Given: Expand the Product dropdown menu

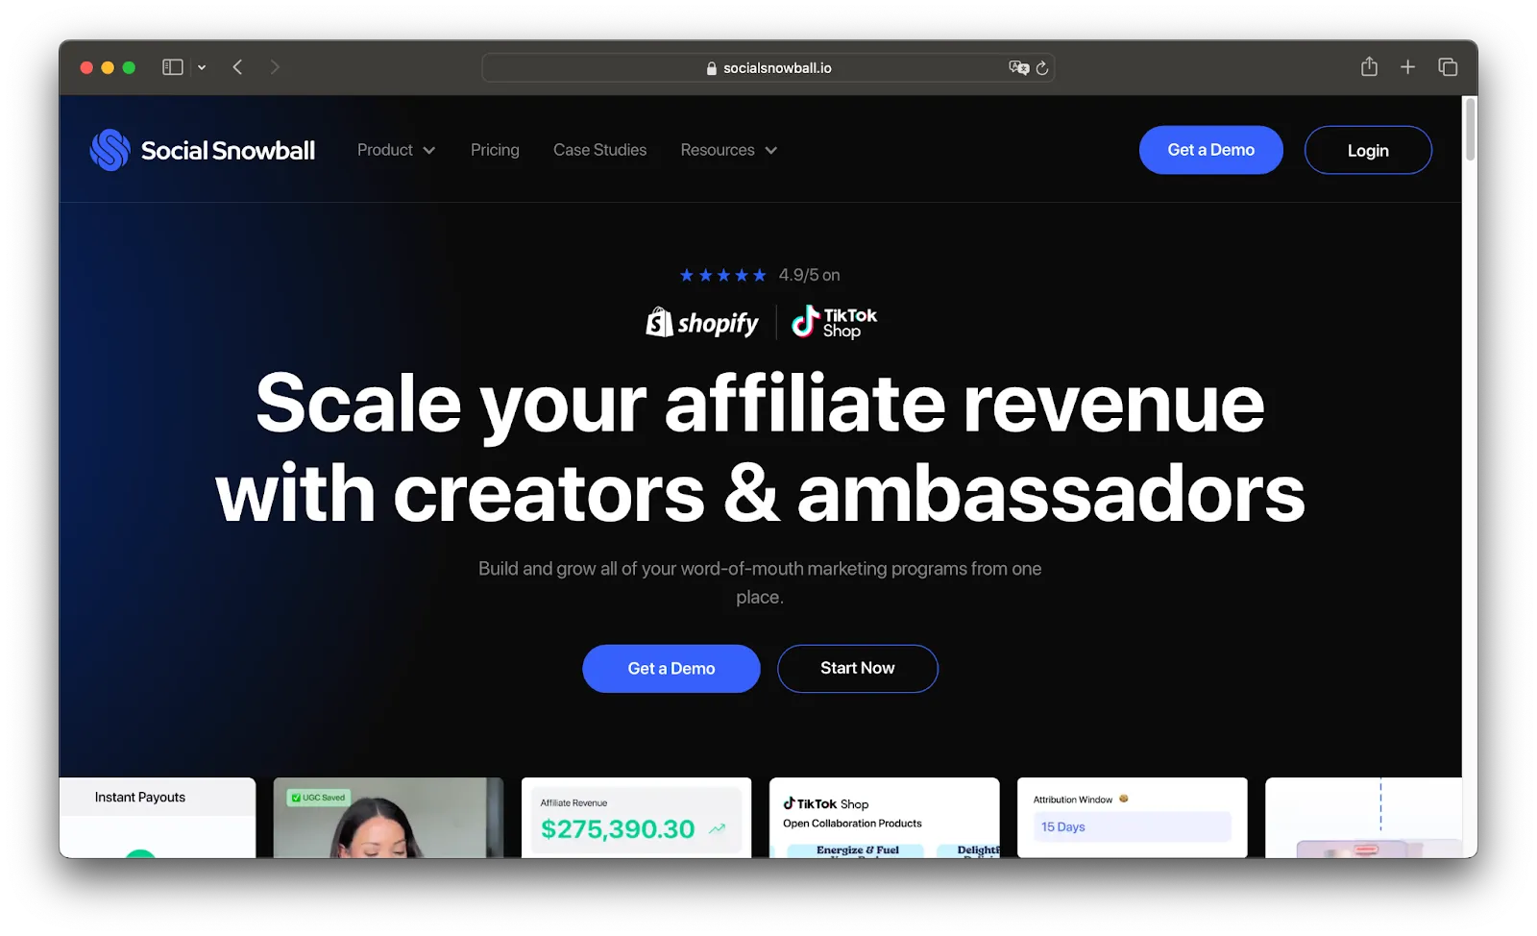Looking at the screenshot, I should [396, 150].
